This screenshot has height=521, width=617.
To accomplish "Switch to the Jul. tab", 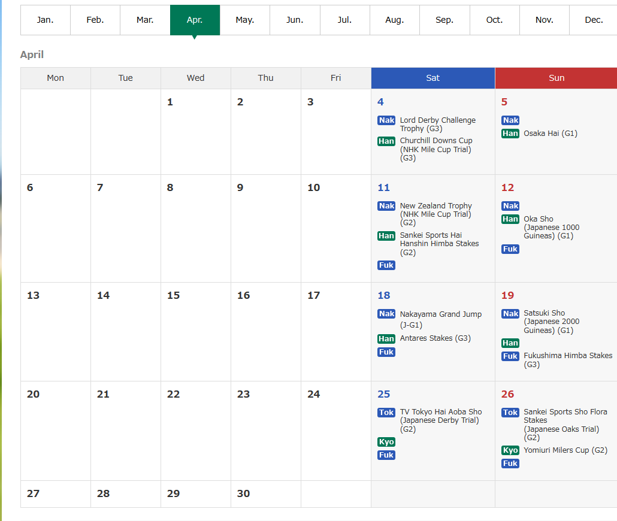I will pos(344,20).
